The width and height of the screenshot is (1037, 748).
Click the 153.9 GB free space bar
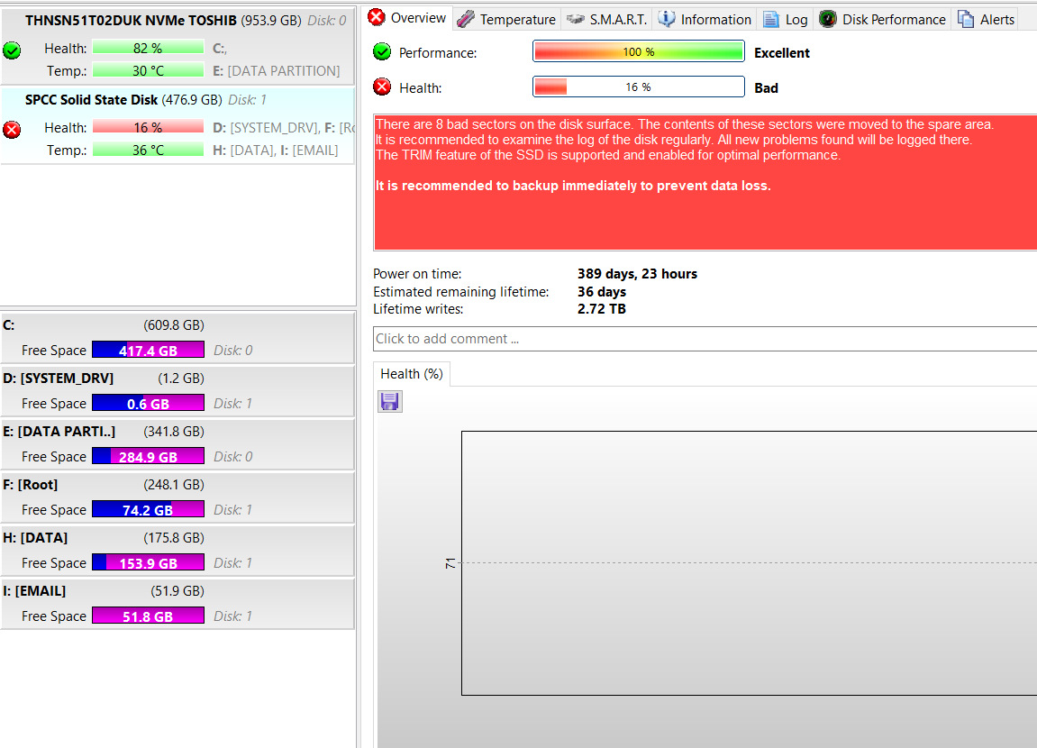pyautogui.click(x=148, y=563)
